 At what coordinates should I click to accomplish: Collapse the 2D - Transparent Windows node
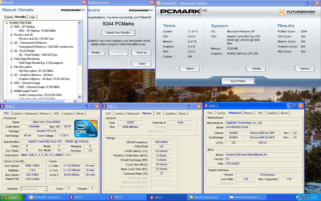12,43
